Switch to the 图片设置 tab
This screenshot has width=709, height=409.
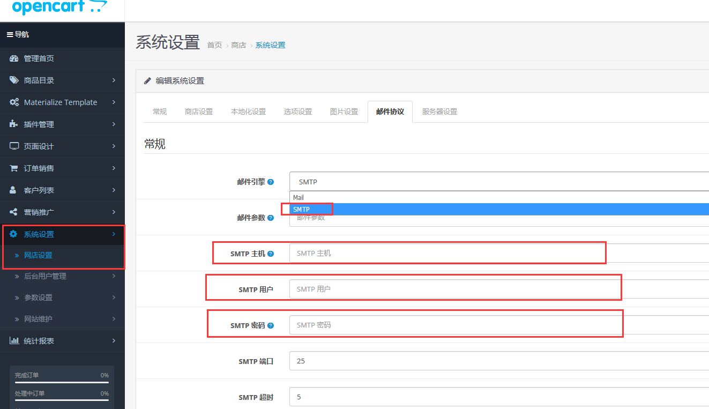tap(344, 111)
